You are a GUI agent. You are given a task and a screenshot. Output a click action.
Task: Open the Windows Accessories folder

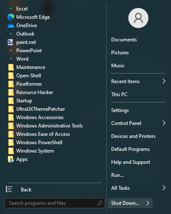40,117
